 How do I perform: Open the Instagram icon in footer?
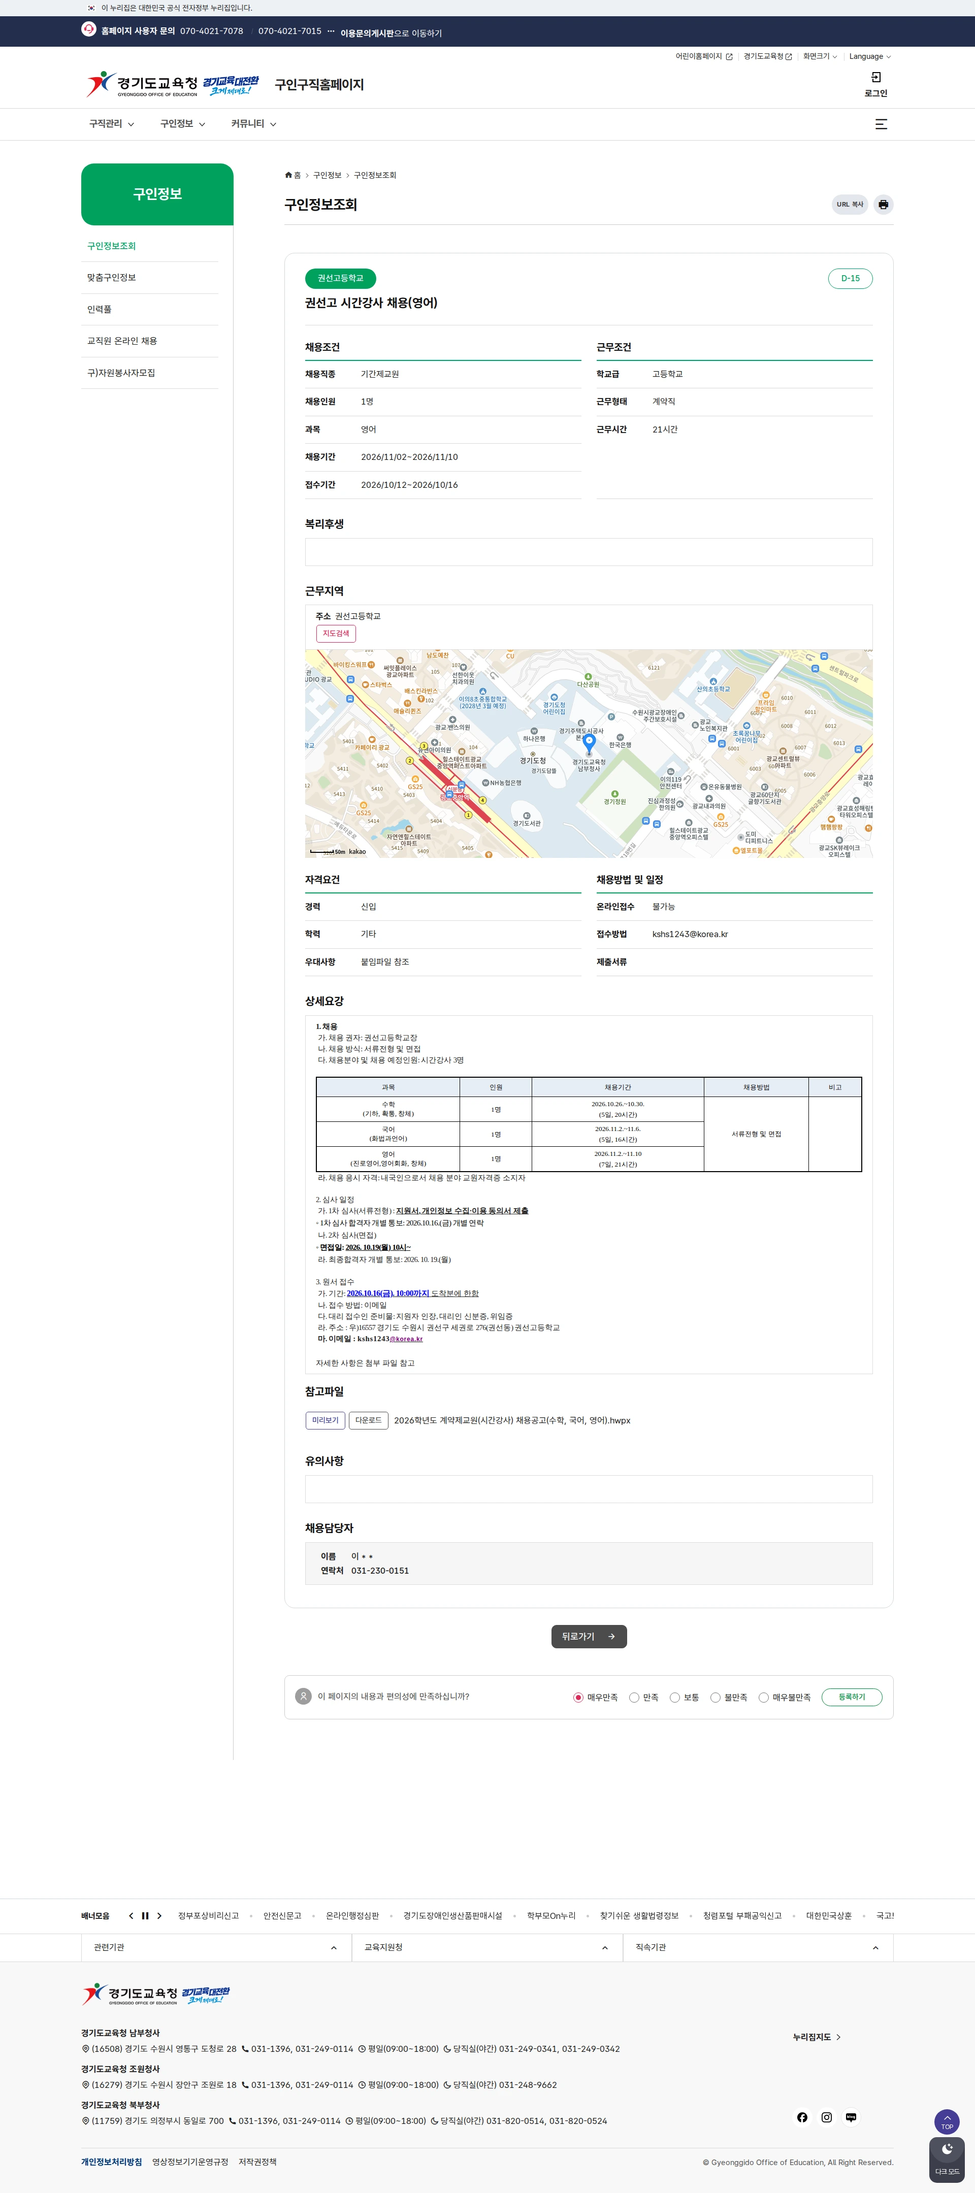[x=826, y=2116]
